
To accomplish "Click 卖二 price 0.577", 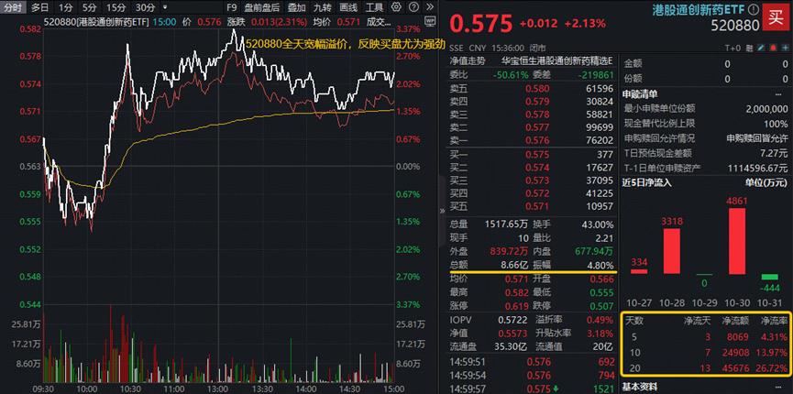I will click(537, 127).
